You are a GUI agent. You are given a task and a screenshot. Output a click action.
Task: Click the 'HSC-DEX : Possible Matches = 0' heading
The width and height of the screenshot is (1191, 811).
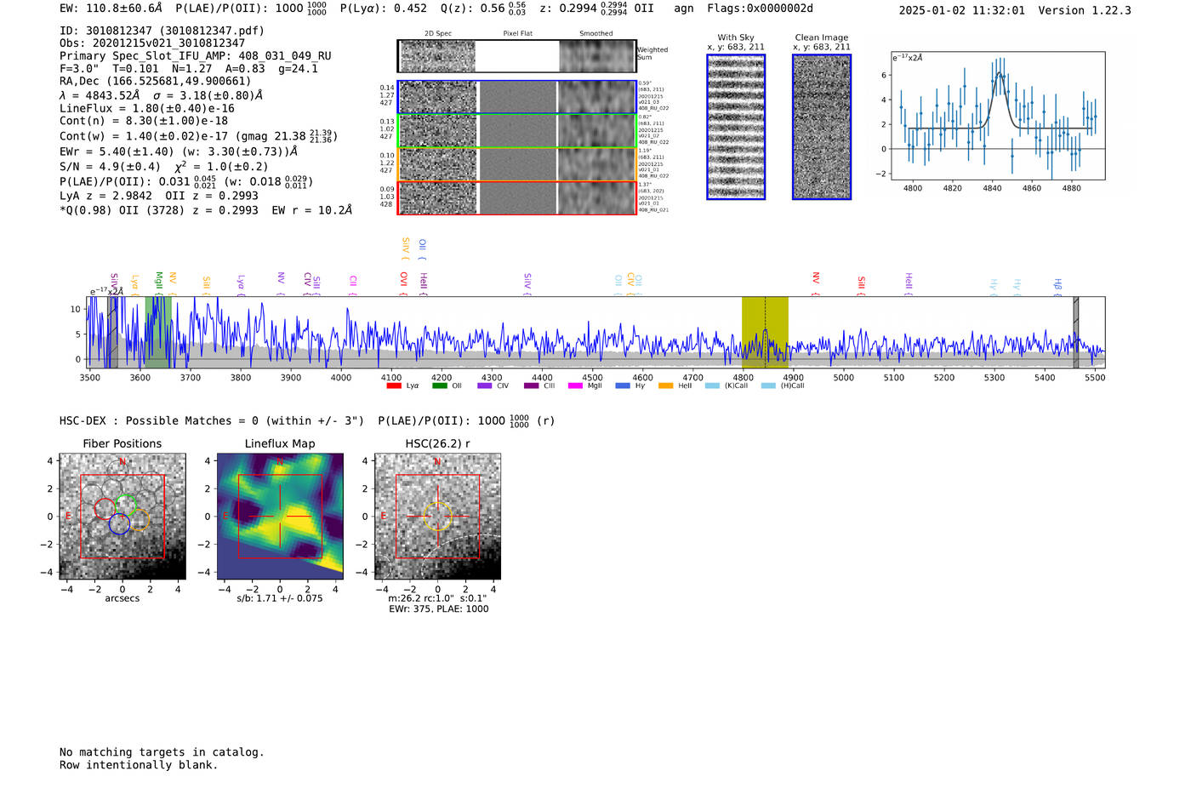pos(212,421)
